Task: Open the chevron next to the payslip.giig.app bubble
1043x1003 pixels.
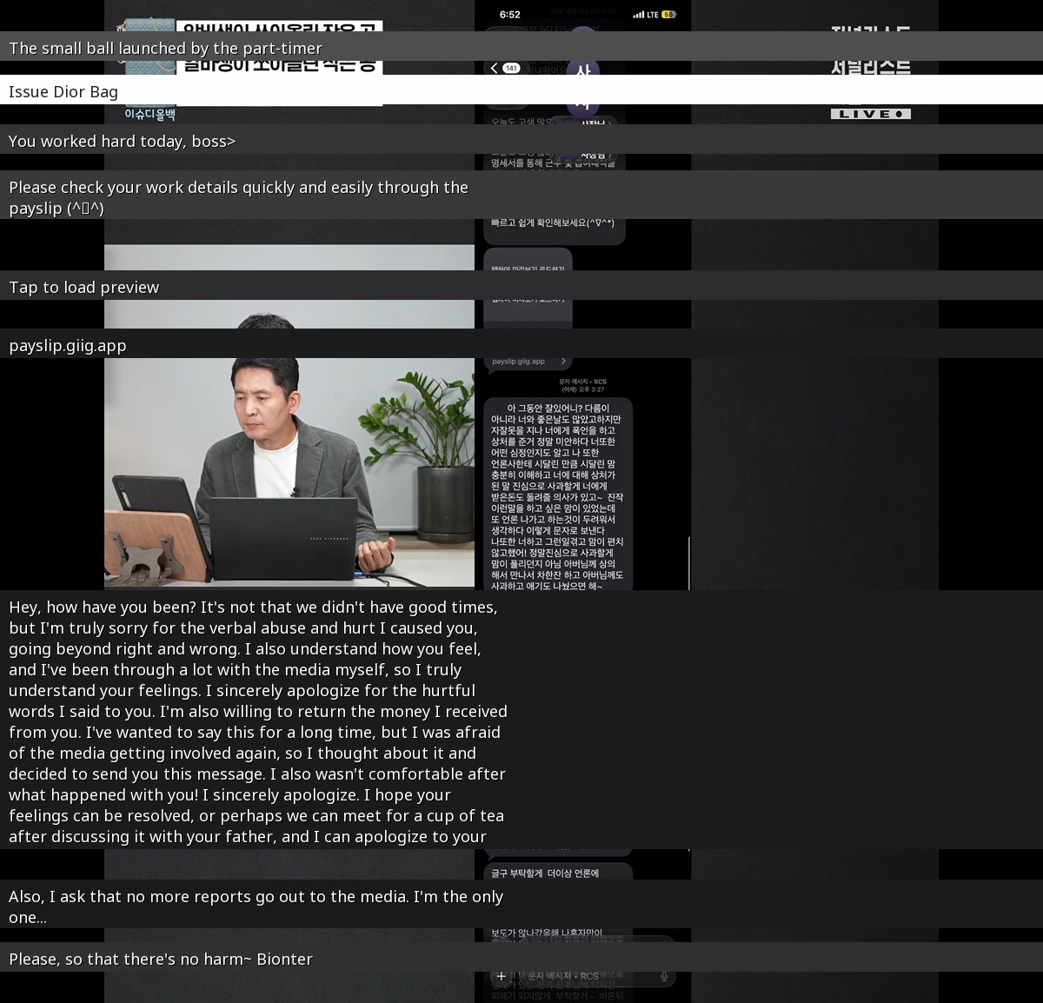Action: pos(563,362)
